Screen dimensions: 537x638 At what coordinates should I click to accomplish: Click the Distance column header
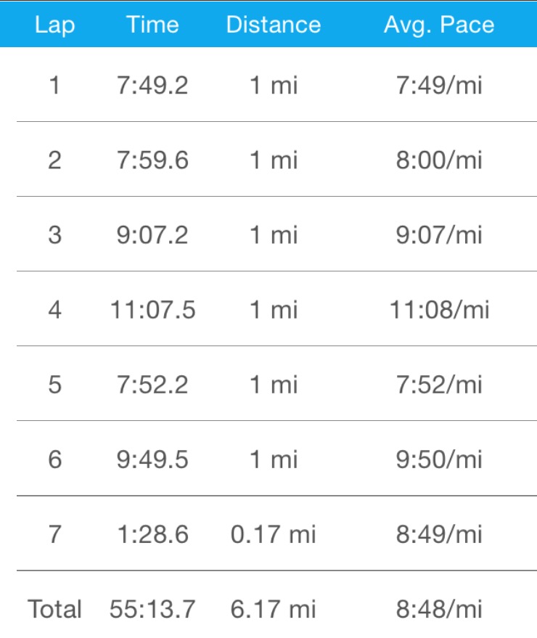pyautogui.click(x=273, y=25)
